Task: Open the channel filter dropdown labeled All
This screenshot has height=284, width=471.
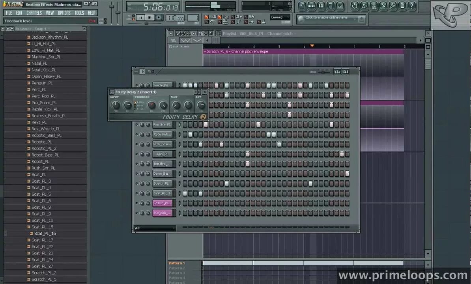Action: coord(155,228)
